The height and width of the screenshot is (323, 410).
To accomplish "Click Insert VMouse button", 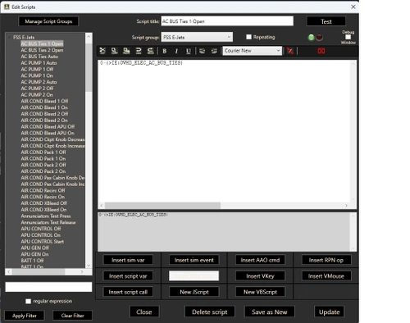I will (x=326, y=276).
